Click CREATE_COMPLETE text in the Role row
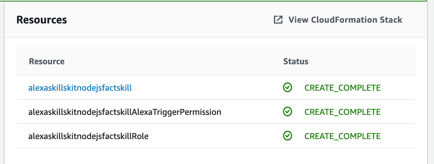 pyautogui.click(x=342, y=136)
